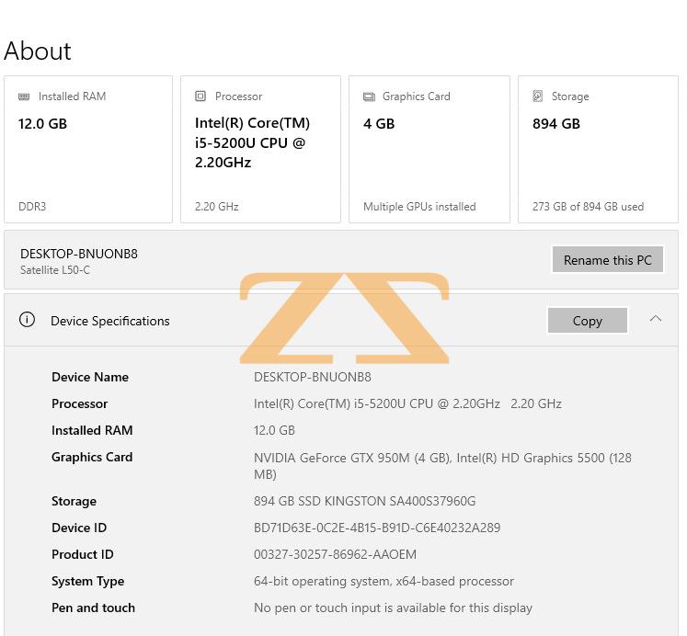Click the Processor chip icon
The height and width of the screenshot is (636, 687).
click(x=200, y=97)
